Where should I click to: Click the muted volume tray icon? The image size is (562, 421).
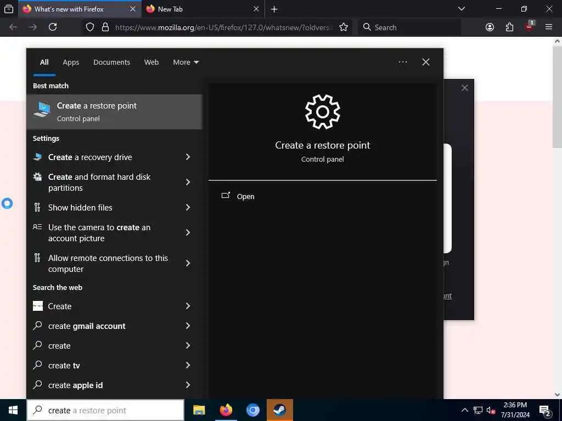pyautogui.click(x=491, y=410)
